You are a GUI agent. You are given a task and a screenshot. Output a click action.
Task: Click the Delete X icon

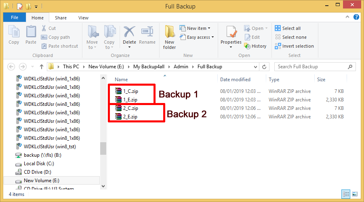click(x=129, y=32)
